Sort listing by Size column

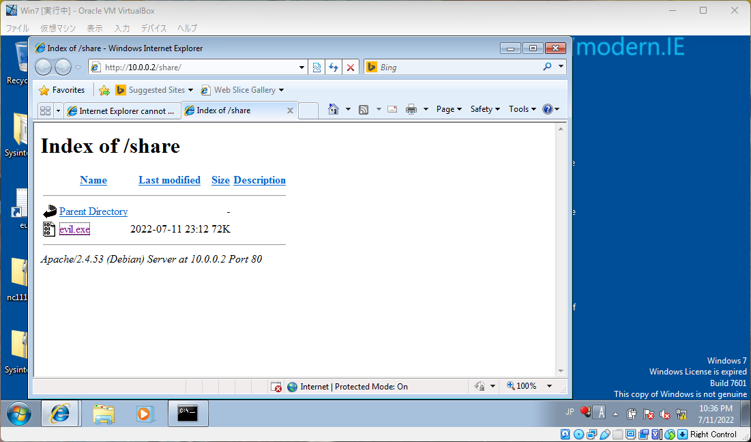220,180
